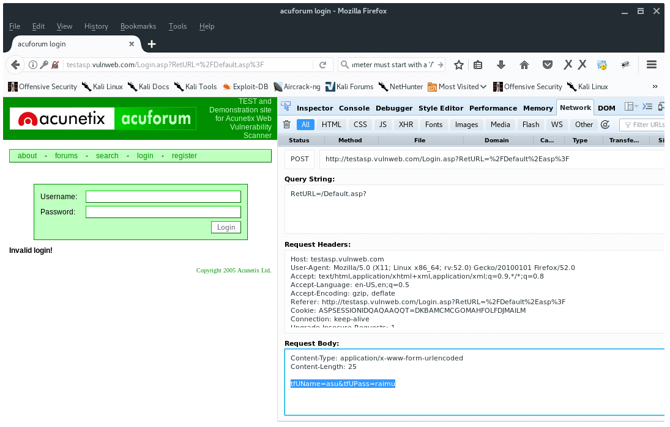Open the Bookmarks menu
This screenshot has height=427, width=670.
tap(138, 26)
